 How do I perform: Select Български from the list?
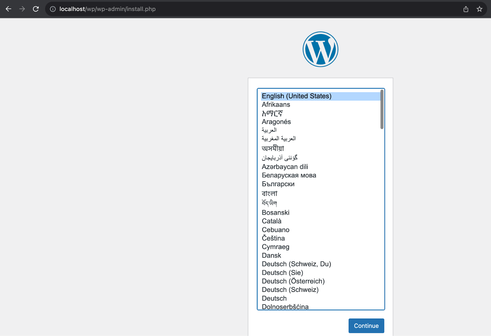pos(321,184)
